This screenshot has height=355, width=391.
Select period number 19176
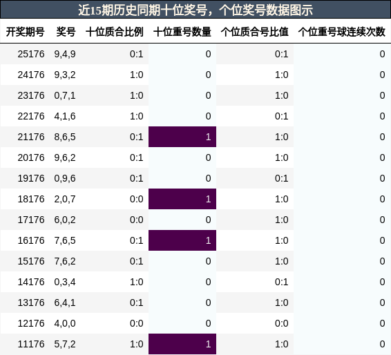(x=31, y=178)
